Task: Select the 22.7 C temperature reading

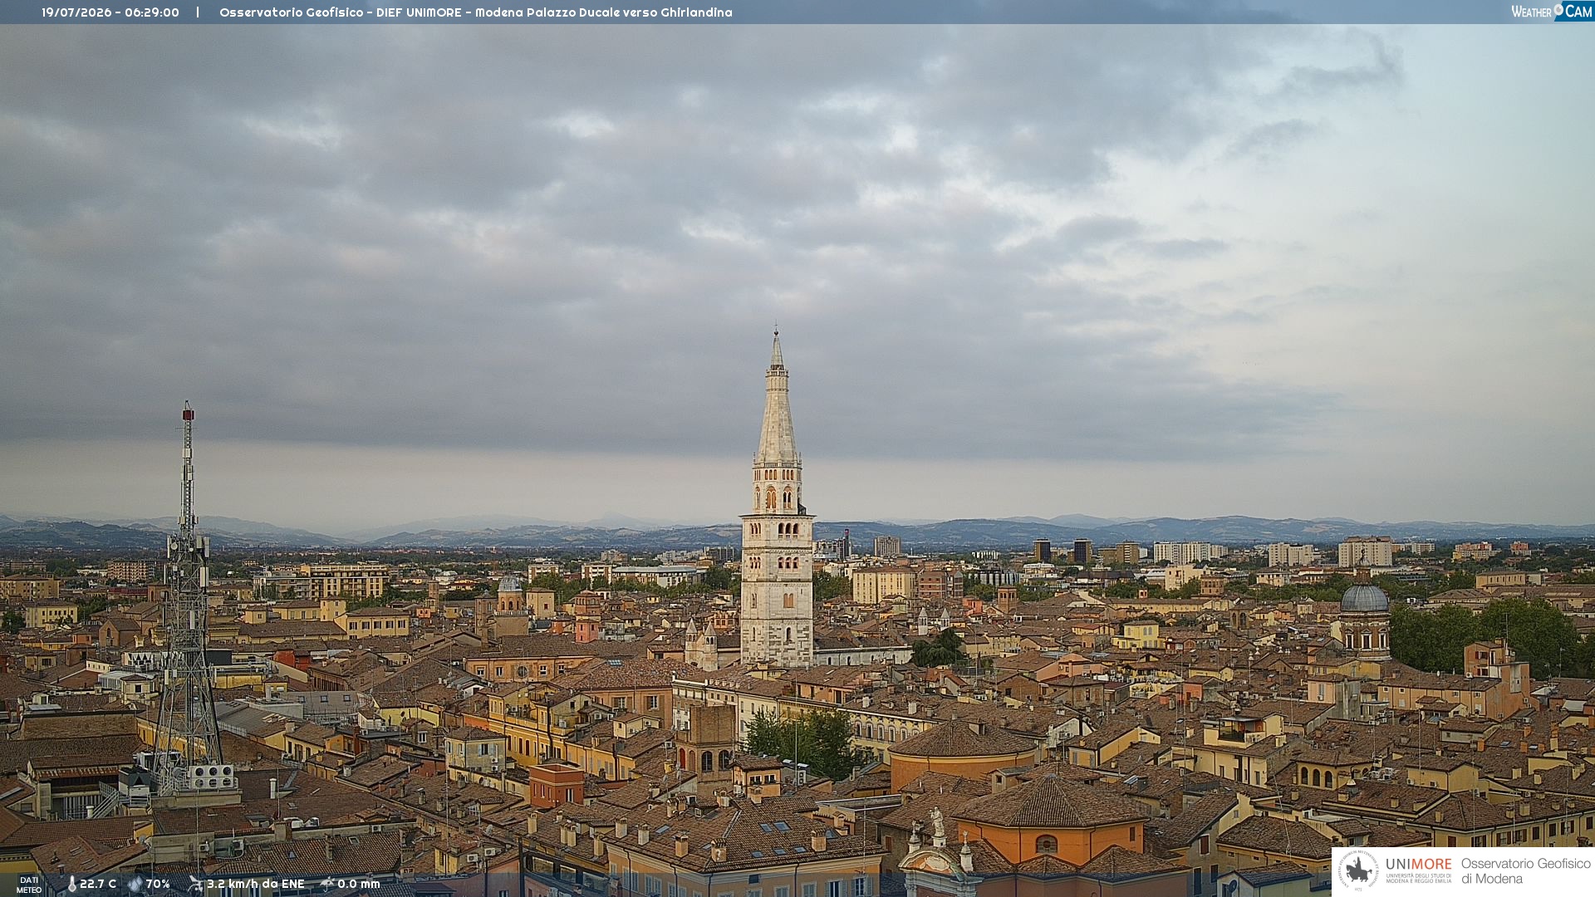Action: pyautogui.click(x=98, y=884)
